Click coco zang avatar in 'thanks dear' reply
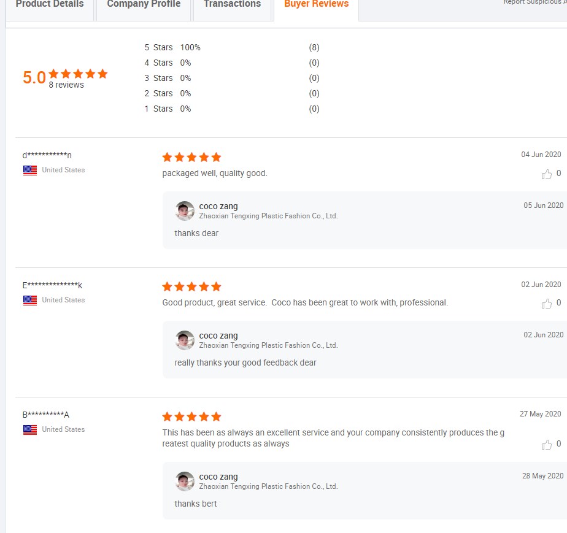The width and height of the screenshot is (567, 533). tap(185, 211)
